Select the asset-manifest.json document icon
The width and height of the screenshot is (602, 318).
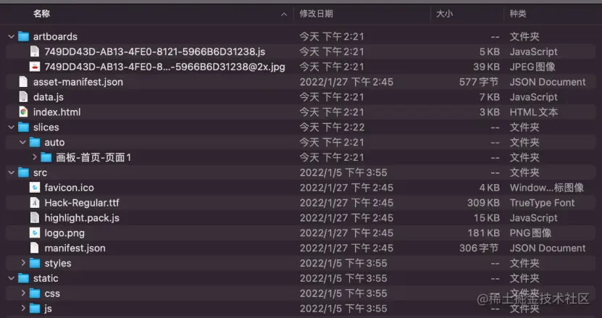tap(23, 82)
